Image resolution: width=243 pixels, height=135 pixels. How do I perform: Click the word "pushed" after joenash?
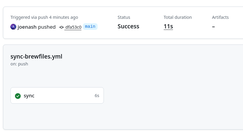[47, 27]
